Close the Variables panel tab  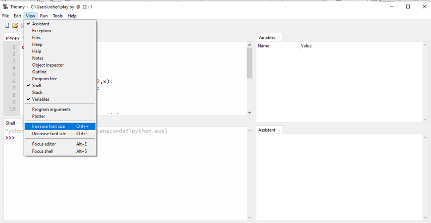(x=278, y=37)
